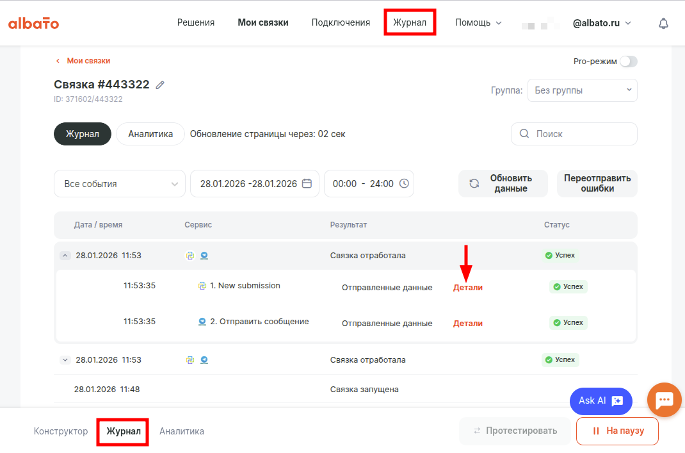This screenshot has height=453, width=685.
Task: Click the magnifier icon in the search box
Action: (524, 134)
